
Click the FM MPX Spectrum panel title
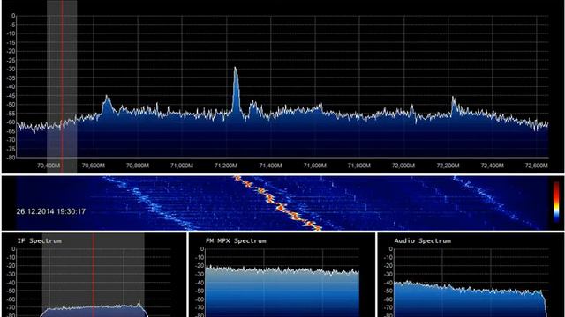[236, 240]
